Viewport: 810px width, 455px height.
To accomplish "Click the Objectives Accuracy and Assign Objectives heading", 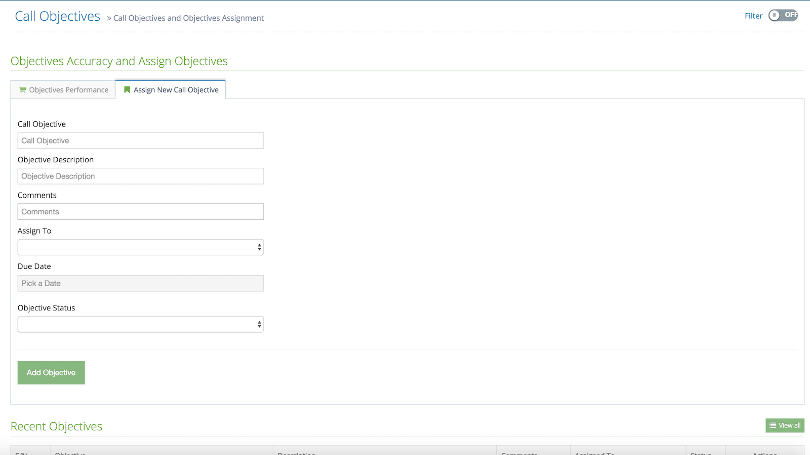I will coord(119,61).
